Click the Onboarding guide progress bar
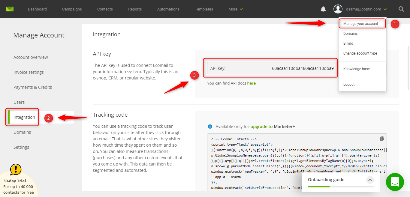This screenshot has height=197, width=410. coord(341,187)
